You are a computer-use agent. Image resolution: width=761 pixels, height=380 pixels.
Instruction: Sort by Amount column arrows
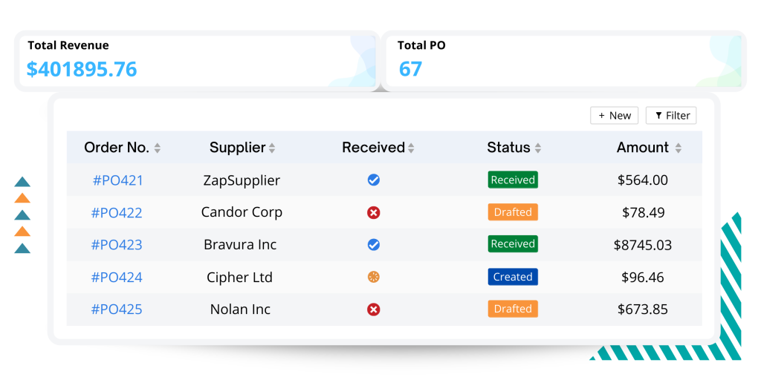coord(678,148)
